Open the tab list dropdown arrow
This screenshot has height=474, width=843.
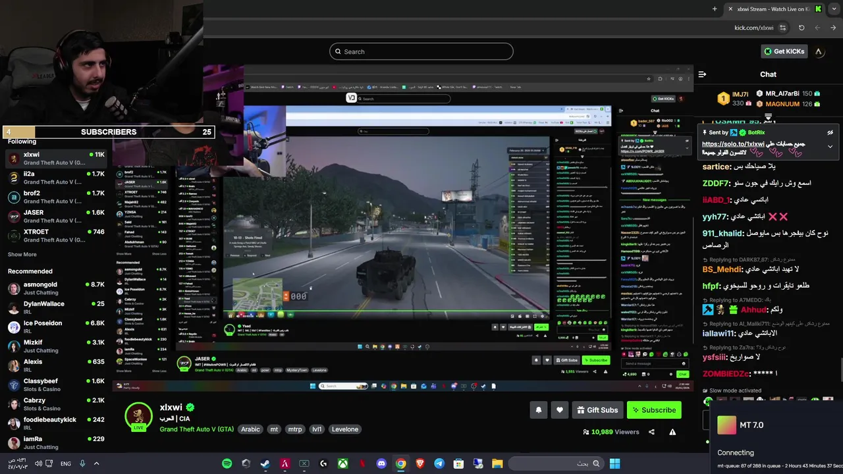tap(834, 9)
